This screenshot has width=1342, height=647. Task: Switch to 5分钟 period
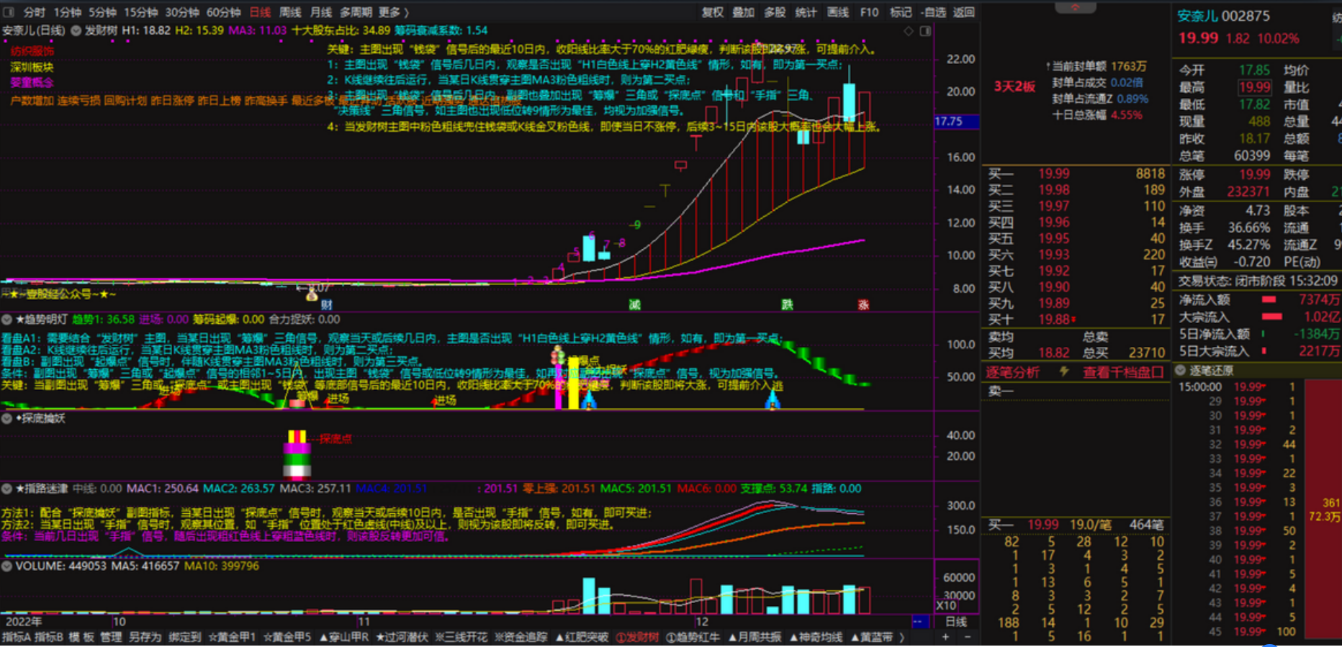pyautogui.click(x=102, y=12)
